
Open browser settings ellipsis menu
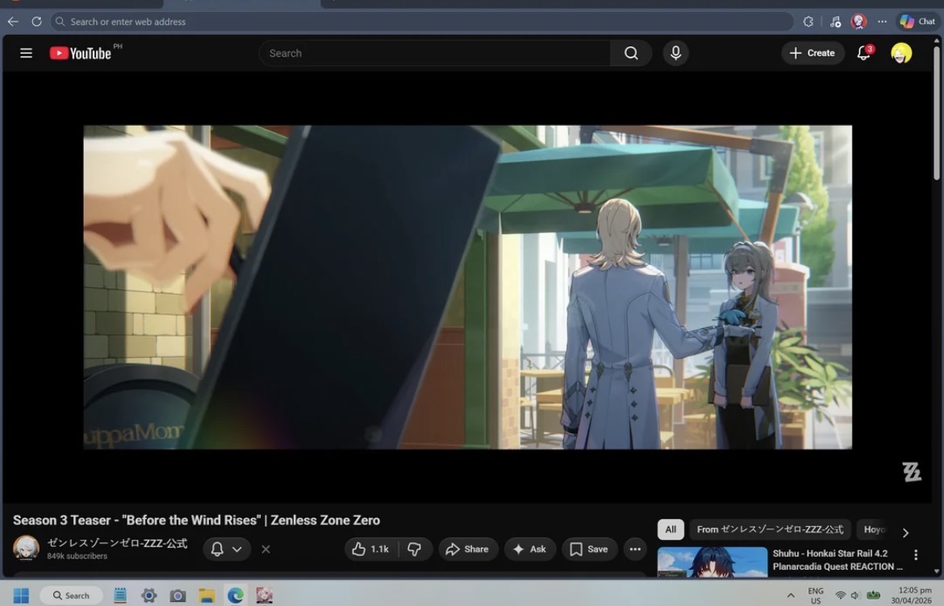tap(882, 22)
